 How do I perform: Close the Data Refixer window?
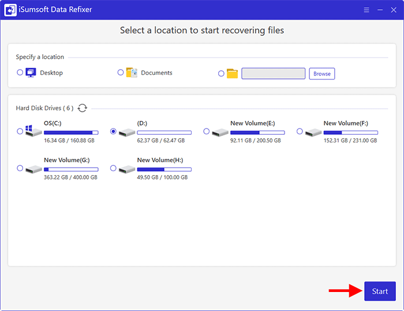click(394, 10)
